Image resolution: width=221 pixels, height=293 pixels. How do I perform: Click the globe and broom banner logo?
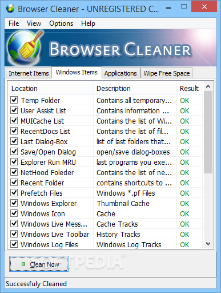25,47
